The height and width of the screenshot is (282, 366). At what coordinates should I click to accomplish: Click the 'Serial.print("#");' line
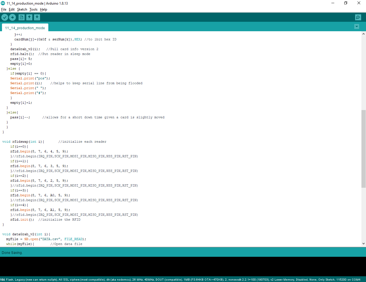tap(28, 93)
